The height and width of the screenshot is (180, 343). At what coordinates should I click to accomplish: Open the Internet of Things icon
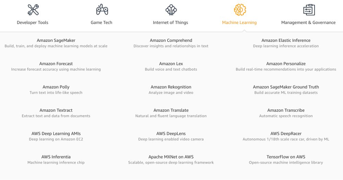(171, 10)
